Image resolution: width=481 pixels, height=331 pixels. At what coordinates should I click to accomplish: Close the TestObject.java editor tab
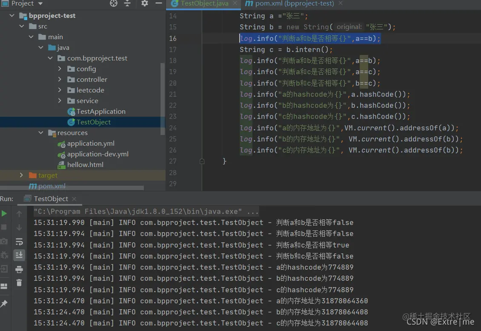235,3
